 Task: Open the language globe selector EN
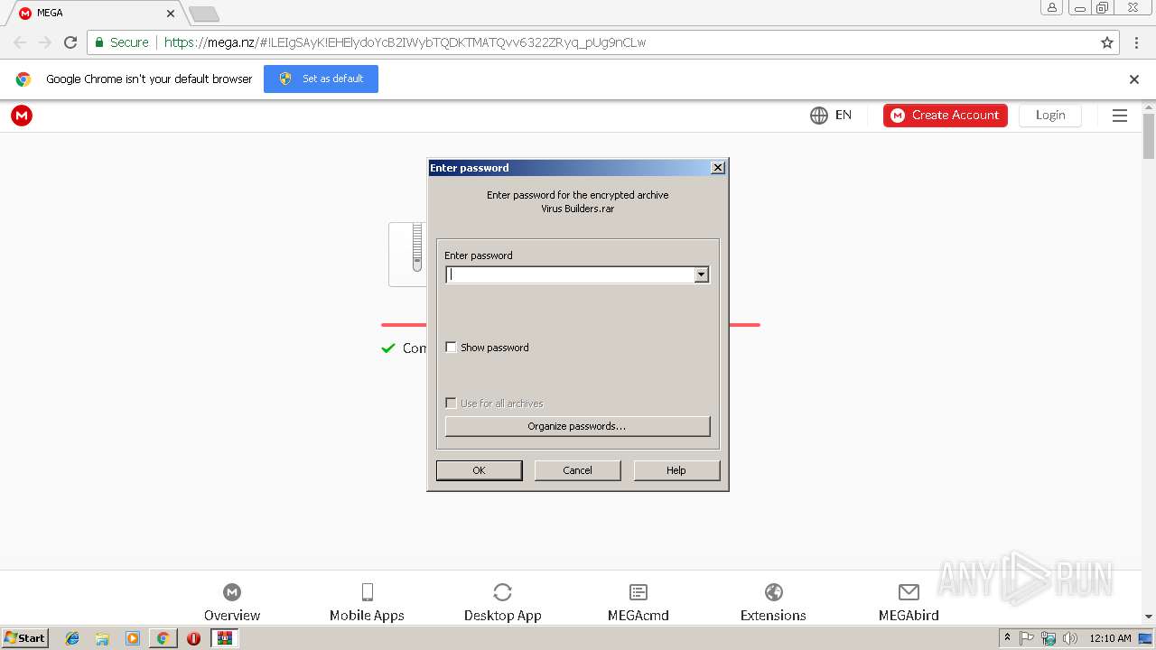(x=831, y=116)
